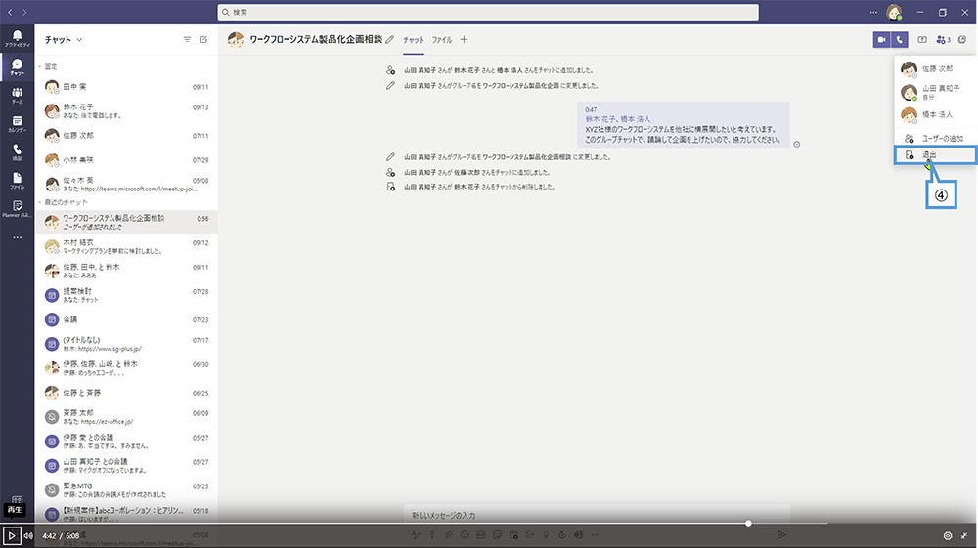Select participant 橋本 浩人 in the menu
978x548 pixels.
[x=935, y=114]
